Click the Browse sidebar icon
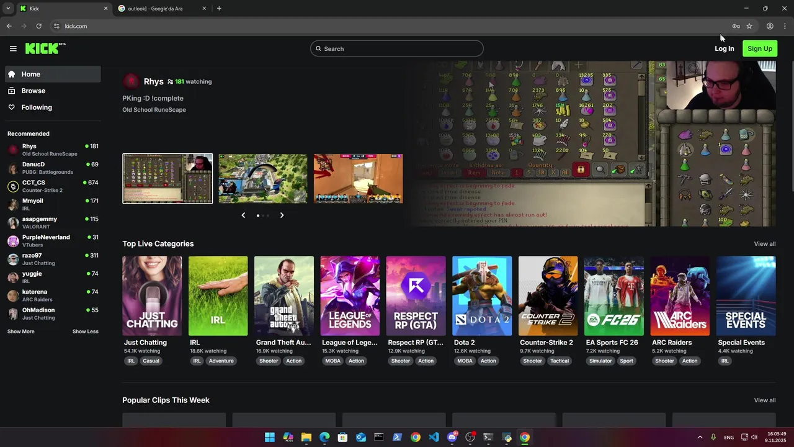Image resolution: width=794 pixels, height=447 pixels. tap(11, 91)
